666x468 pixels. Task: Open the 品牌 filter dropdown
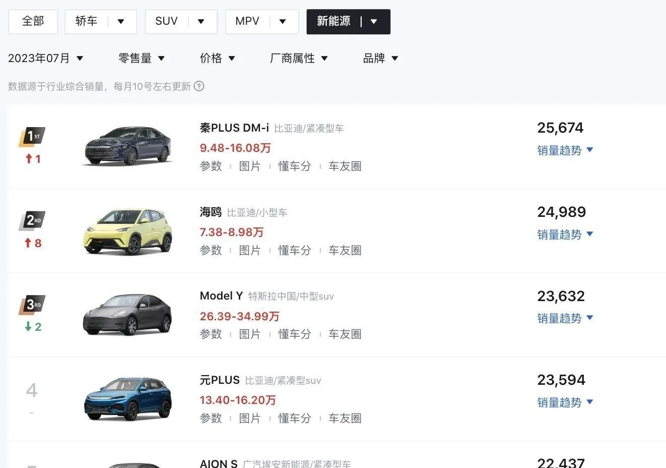pos(381,58)
